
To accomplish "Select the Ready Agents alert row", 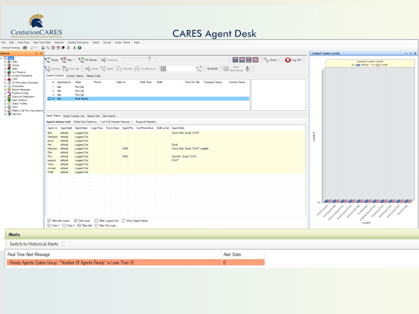I will (135, 262).
